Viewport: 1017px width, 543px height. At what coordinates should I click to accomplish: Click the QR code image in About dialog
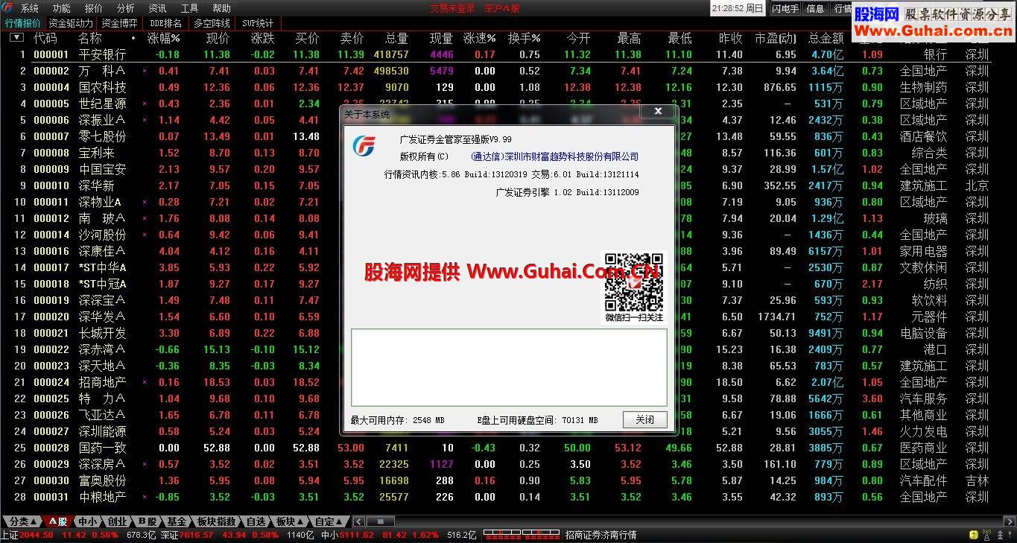point(633,282)
